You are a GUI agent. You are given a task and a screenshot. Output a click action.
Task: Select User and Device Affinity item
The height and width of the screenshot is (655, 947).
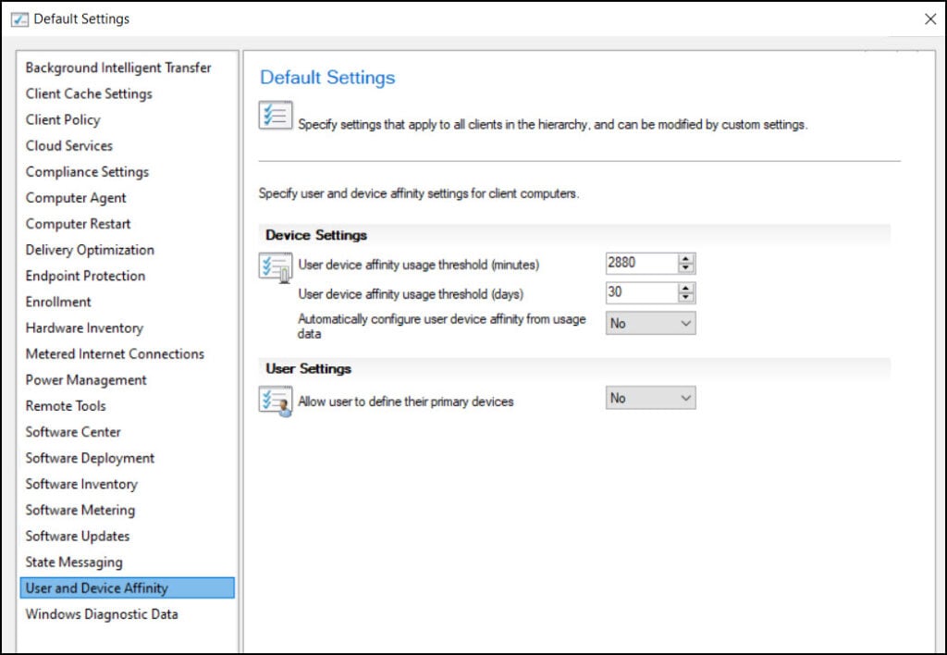tap(127, 588)
